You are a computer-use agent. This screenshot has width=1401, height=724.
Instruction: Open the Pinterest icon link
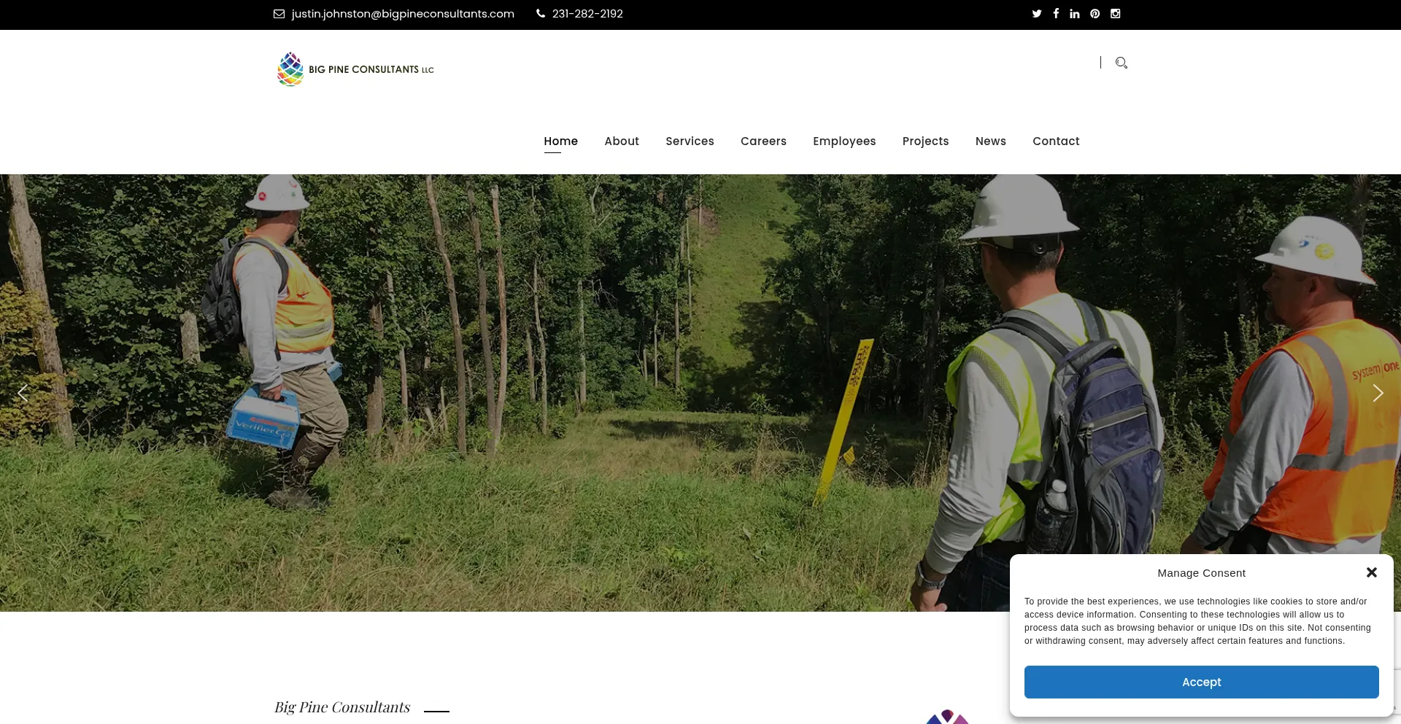(x=1095, y=14)
